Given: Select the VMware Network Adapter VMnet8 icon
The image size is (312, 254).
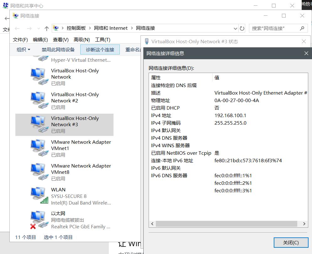Looking at the screenshot, I should click(39, 172).
